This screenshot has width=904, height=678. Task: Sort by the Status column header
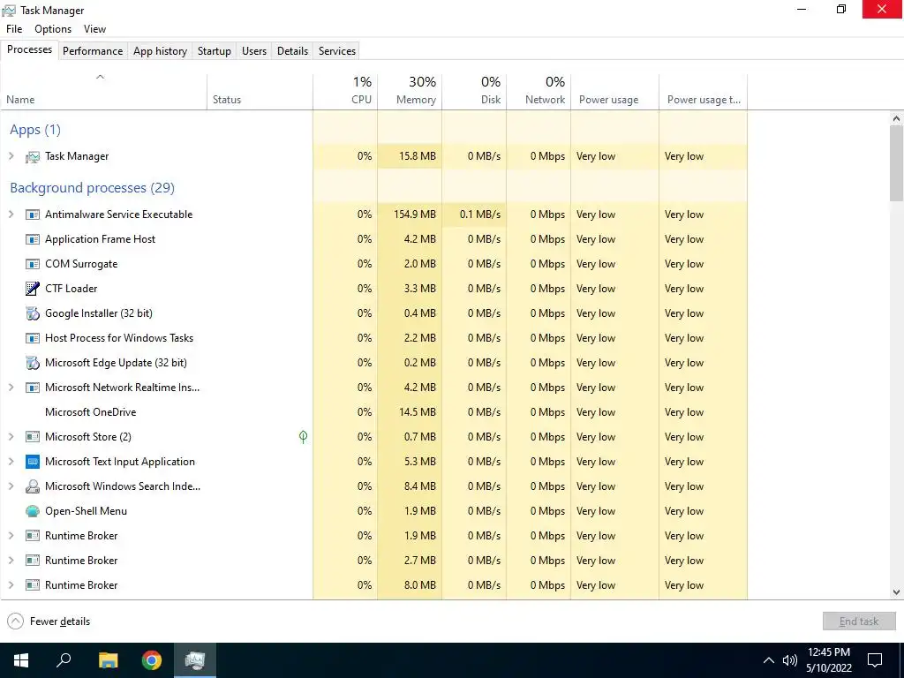260,92
